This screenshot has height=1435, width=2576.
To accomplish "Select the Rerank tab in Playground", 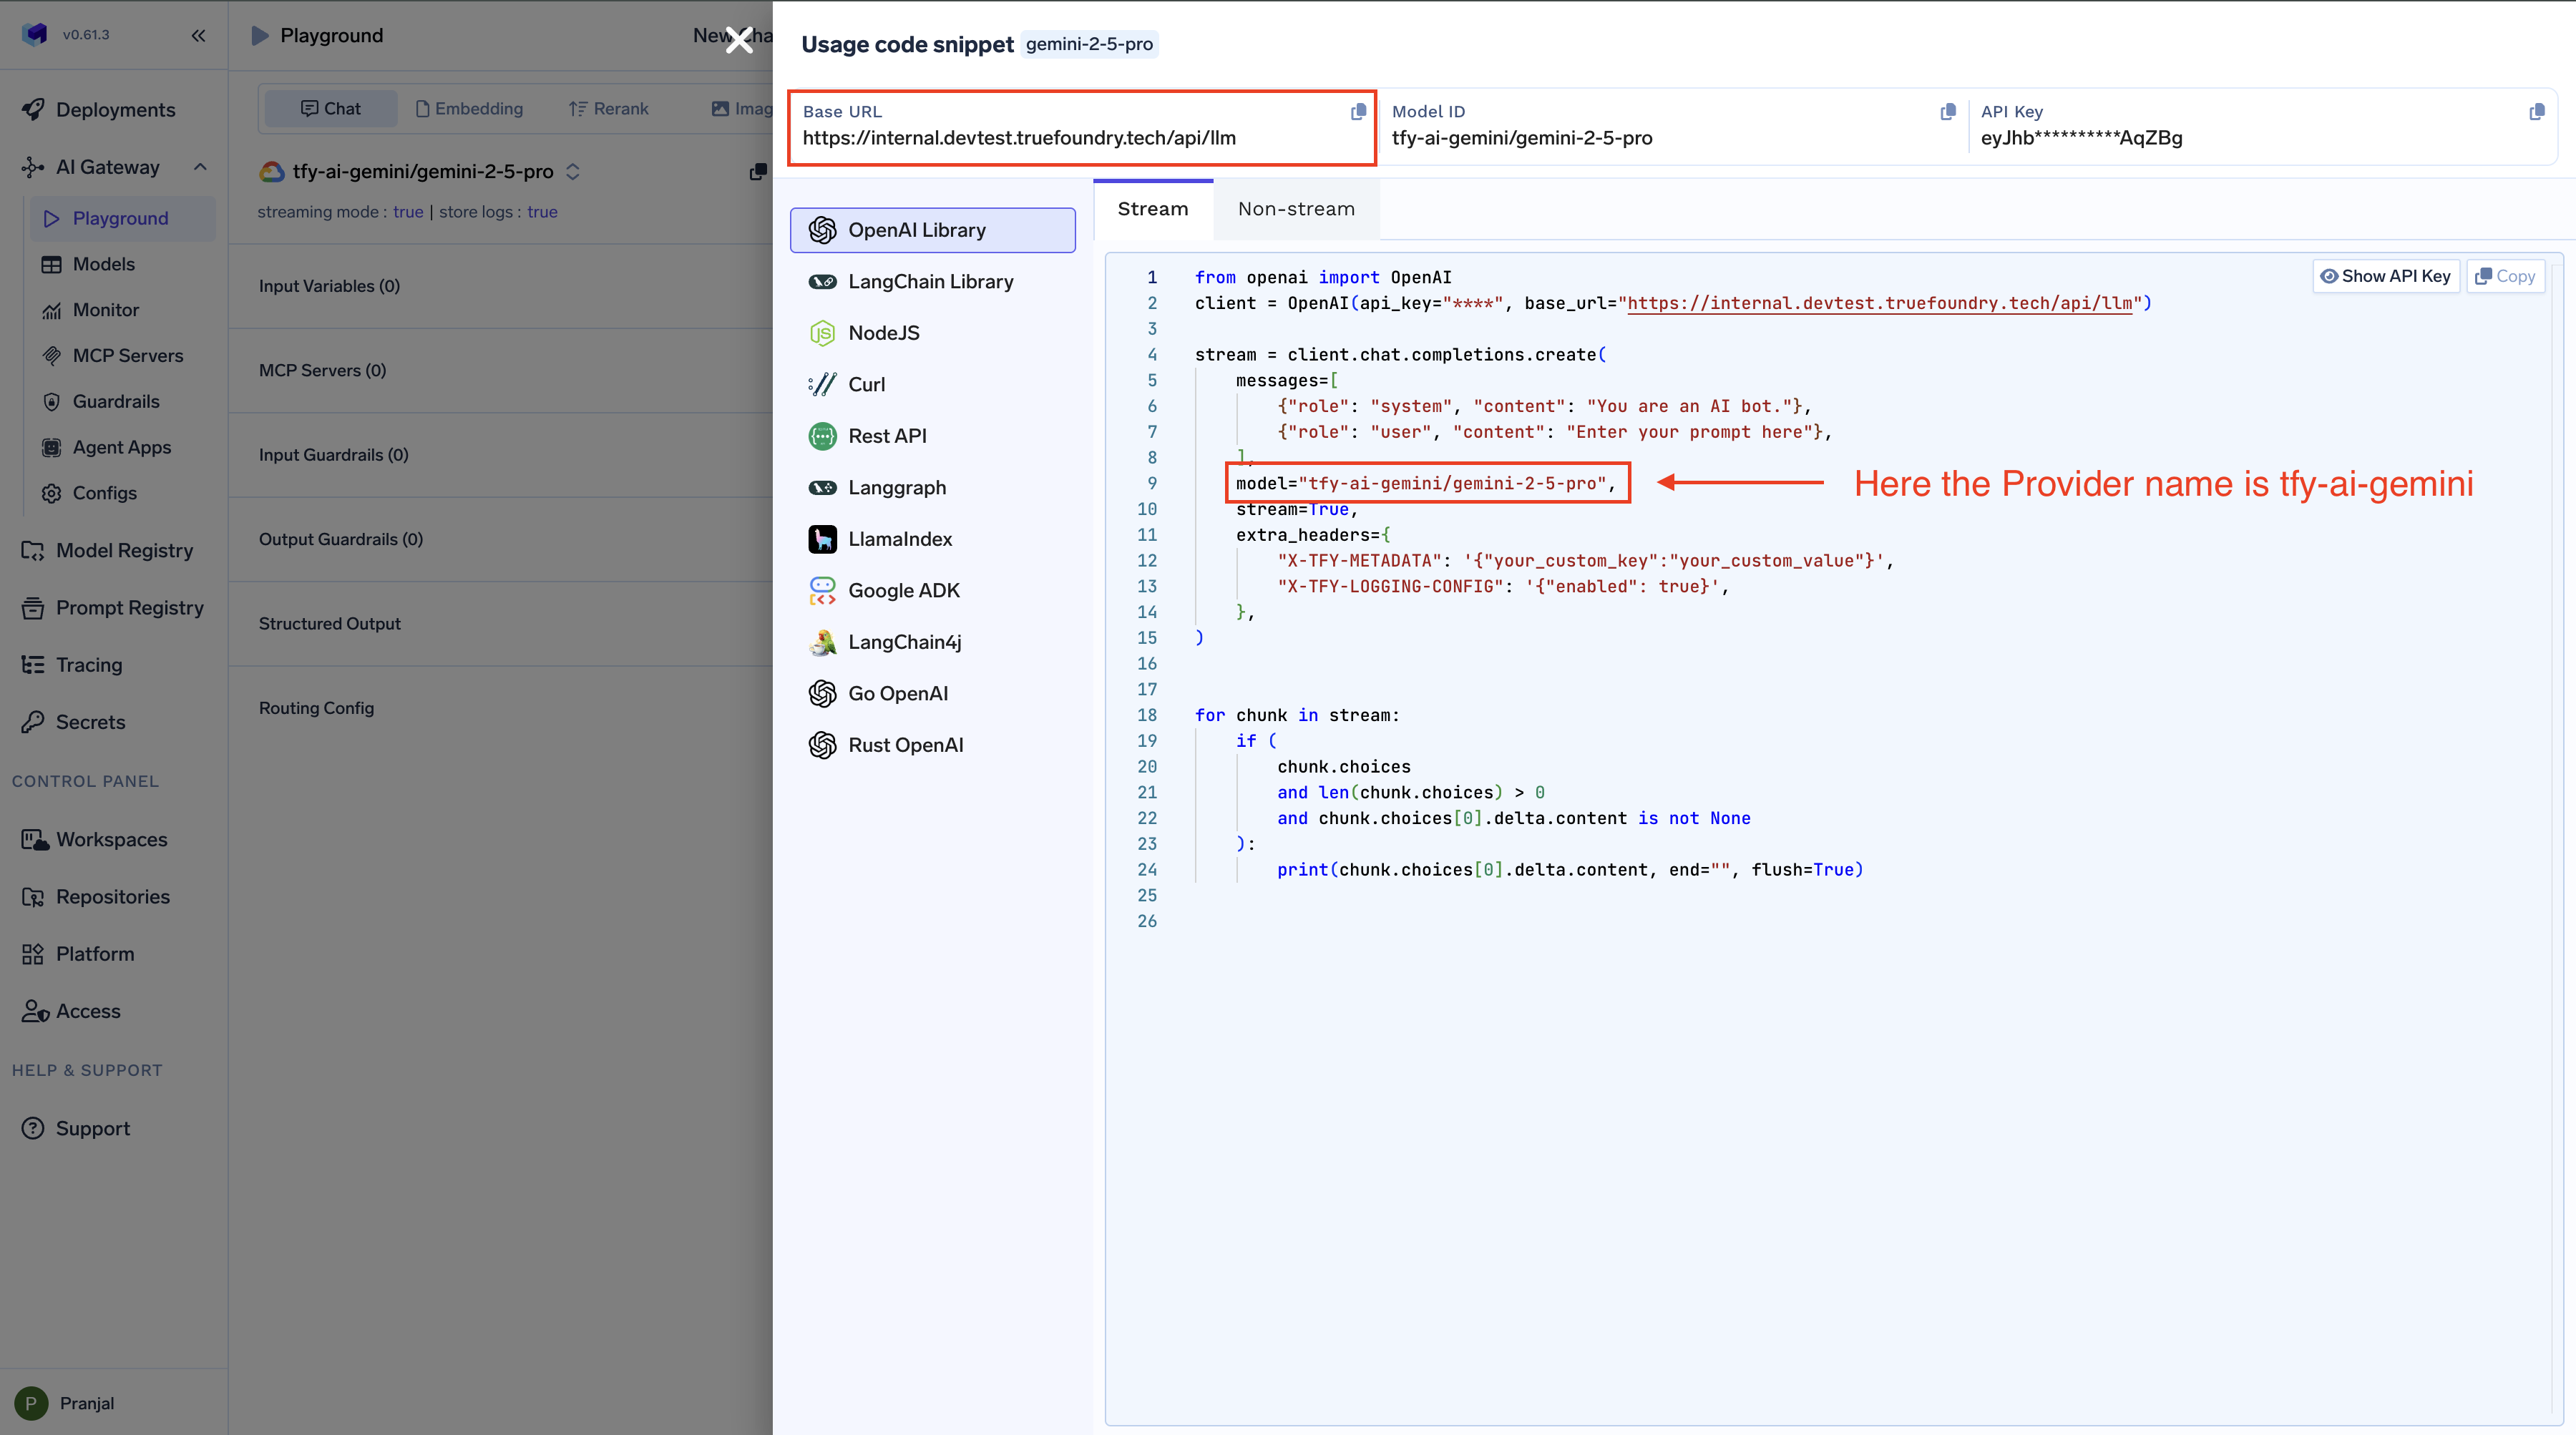I will coord(608,109).
